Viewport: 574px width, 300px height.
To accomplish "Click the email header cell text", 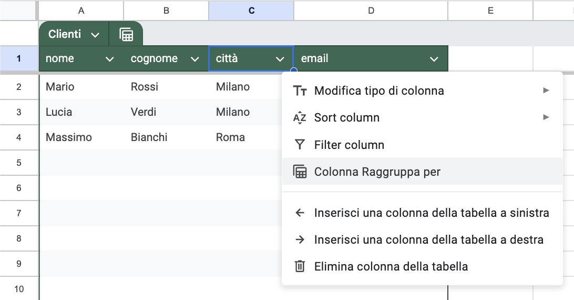I will pos(314,58).
